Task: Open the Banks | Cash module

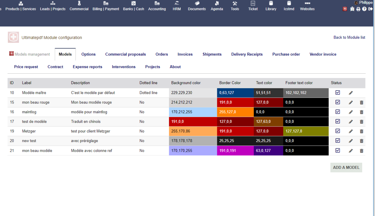Action: [x=133, y=6]
